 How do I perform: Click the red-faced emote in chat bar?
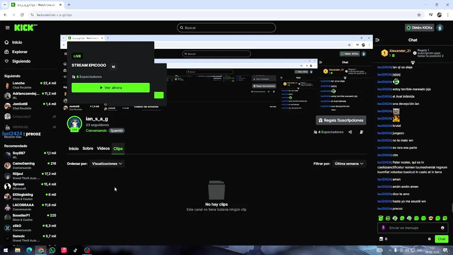431,218
